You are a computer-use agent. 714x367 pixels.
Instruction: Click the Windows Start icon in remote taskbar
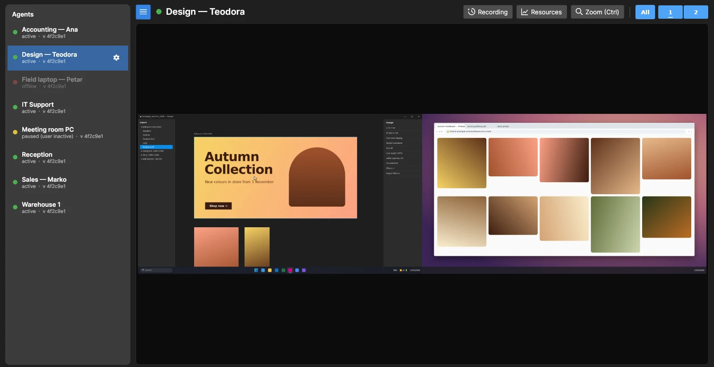pyautogui.click(x=256, y=270)
